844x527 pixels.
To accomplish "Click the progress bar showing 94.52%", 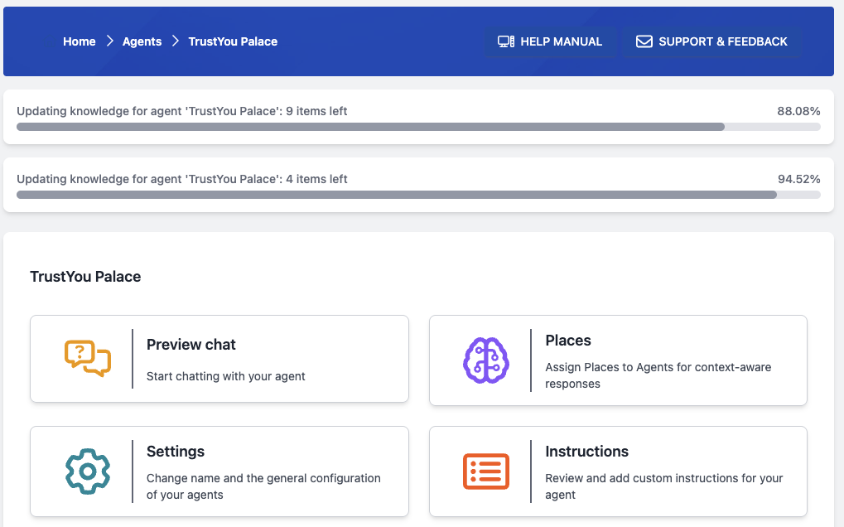I will coord(418,195).
